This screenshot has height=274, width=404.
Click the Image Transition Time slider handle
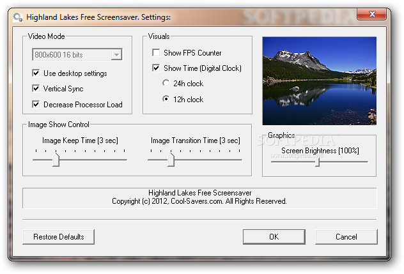click(x=171, y=160)
